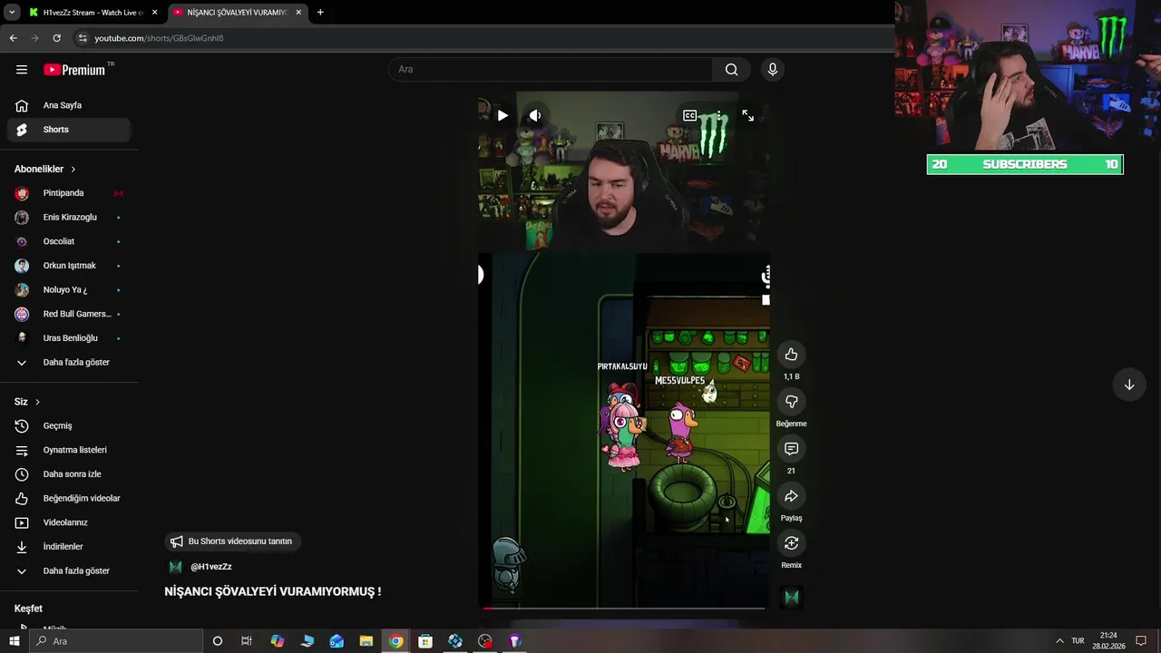Image resolution: width=1161 pixels, height=653 pixels.
Task: Share the Short via Paylaş
Action: pyautogui.click(x=791, y=496)
